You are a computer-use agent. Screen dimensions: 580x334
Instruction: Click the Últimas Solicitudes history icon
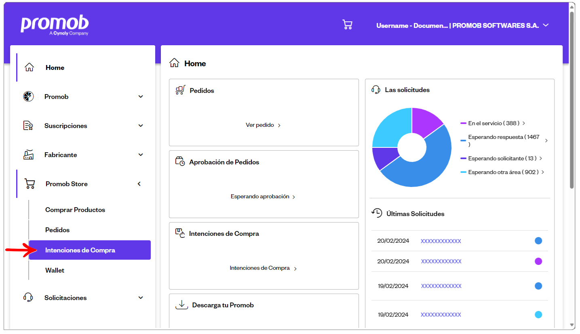click(377, 213)
